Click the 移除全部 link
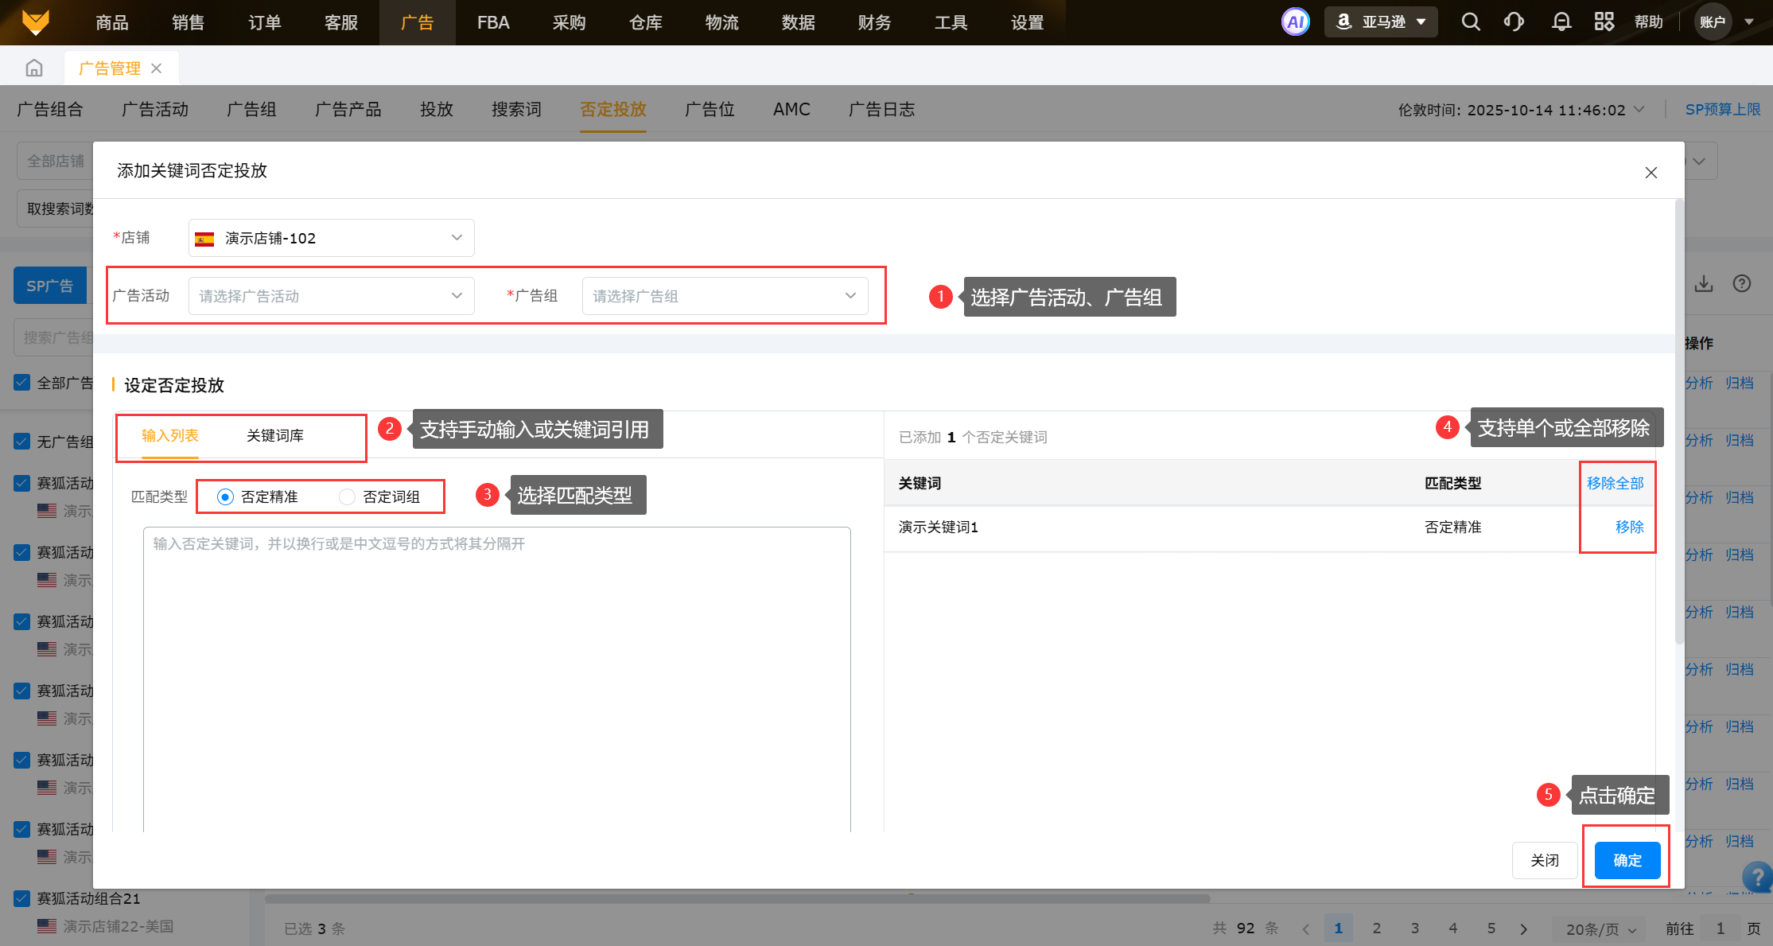This screenshot has width=1773, height=946. pyautogui.click(x=1615, y=484)
